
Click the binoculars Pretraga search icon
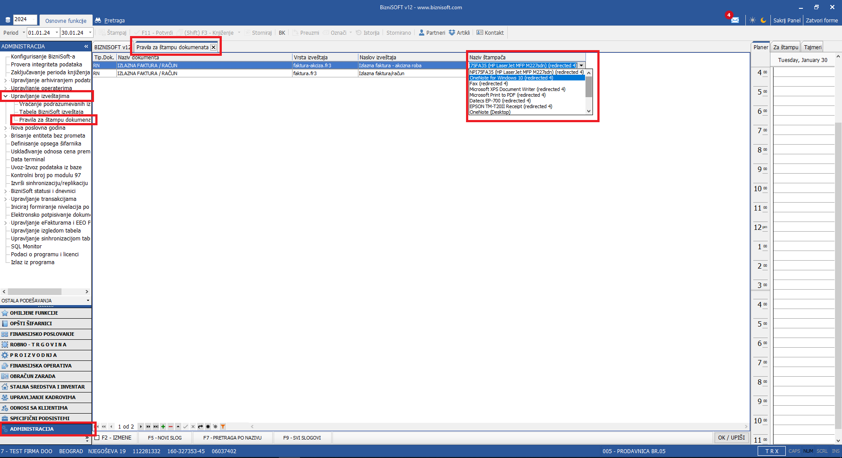(x=98, y=20)
